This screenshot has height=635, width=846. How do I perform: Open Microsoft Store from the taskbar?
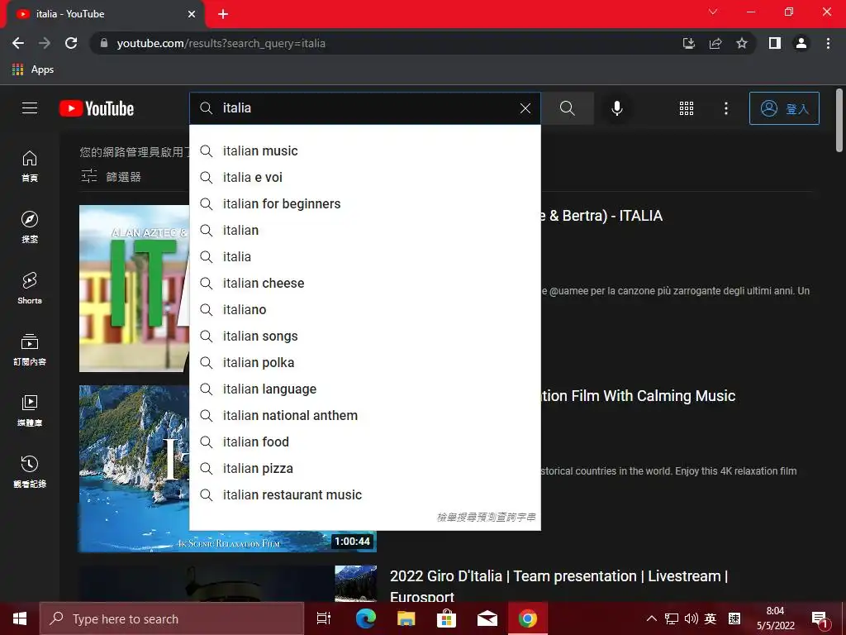(446, 618)
